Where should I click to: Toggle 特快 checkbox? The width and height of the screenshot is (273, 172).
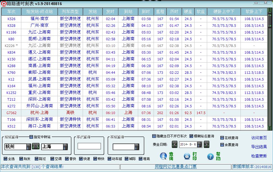[95, 159]
